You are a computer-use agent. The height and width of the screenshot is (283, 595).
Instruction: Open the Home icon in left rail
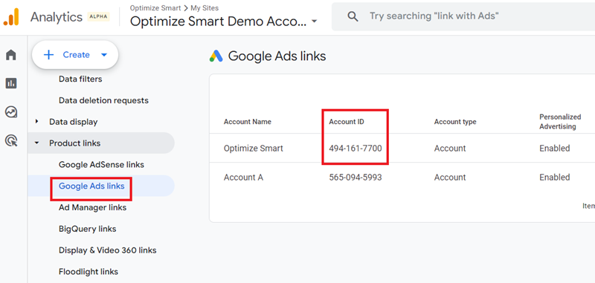(x=11, y=55)
